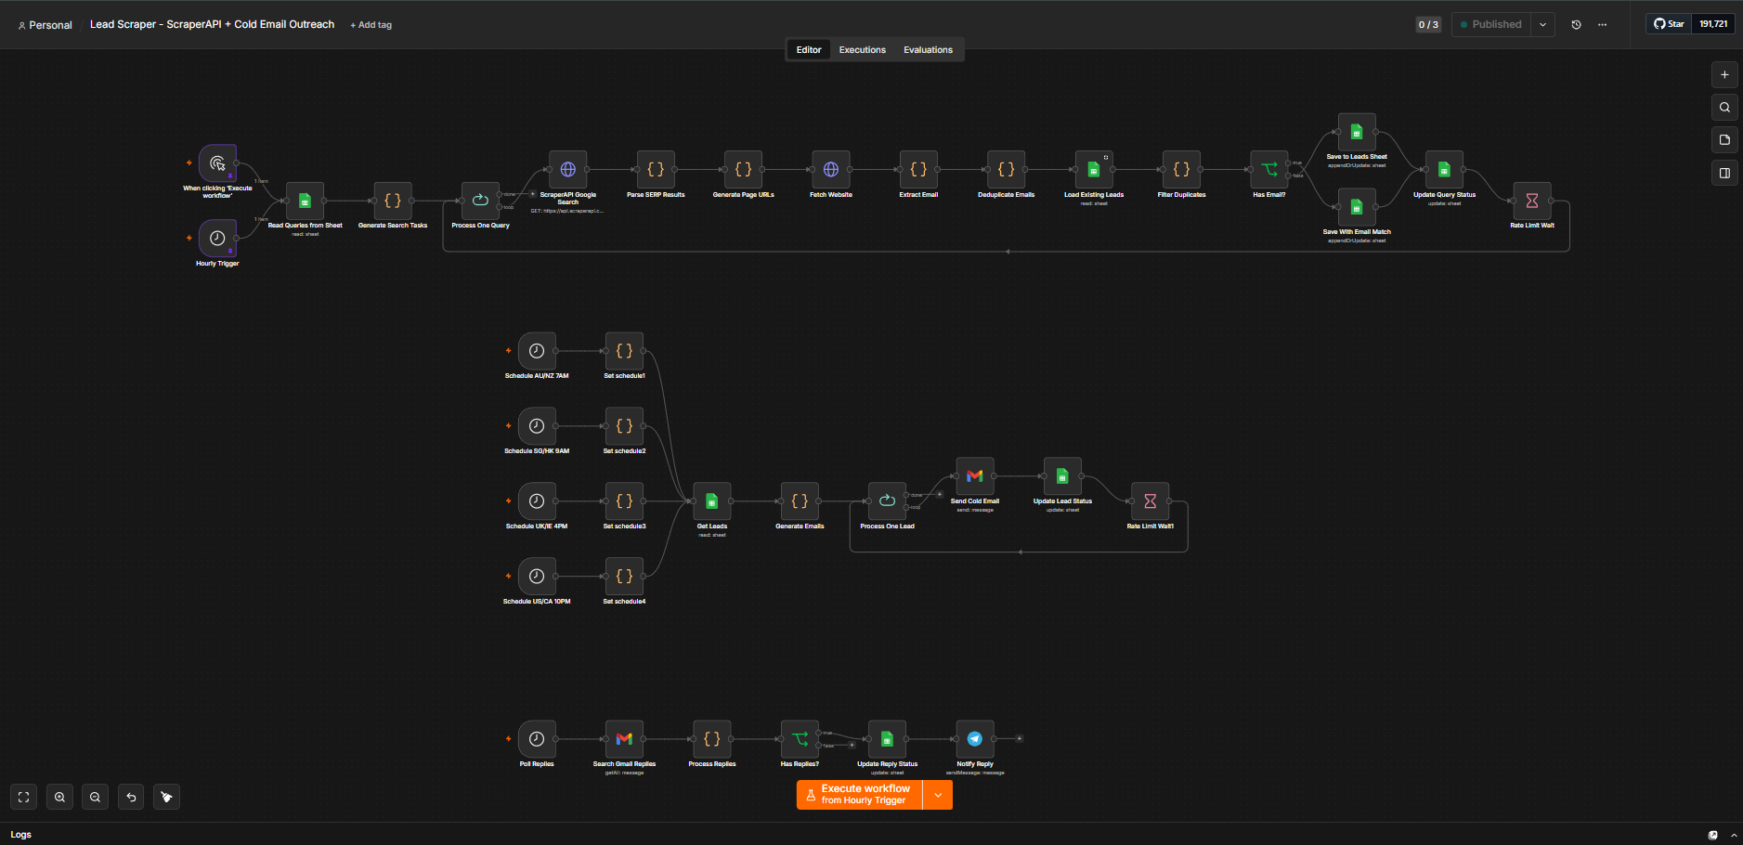Select the Has Email? branch node
Screen dimensions: 1743x845
[1268, 170]
